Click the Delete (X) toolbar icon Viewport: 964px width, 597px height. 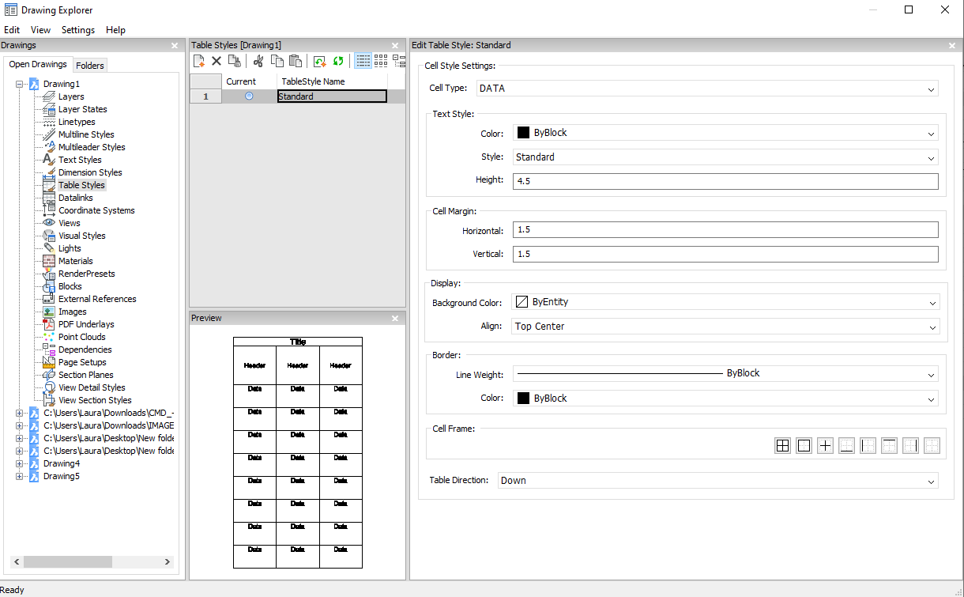pos(217,61)
